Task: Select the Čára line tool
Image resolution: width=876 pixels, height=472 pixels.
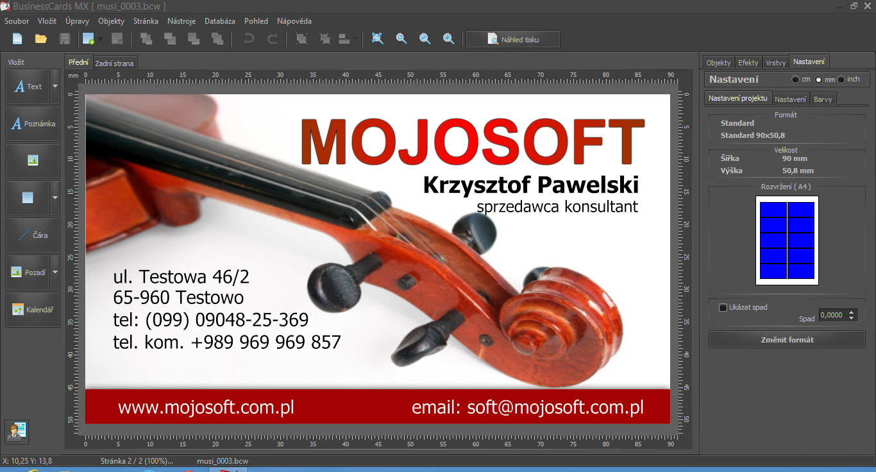Action: pyautogui.click(x=33, y=235)
